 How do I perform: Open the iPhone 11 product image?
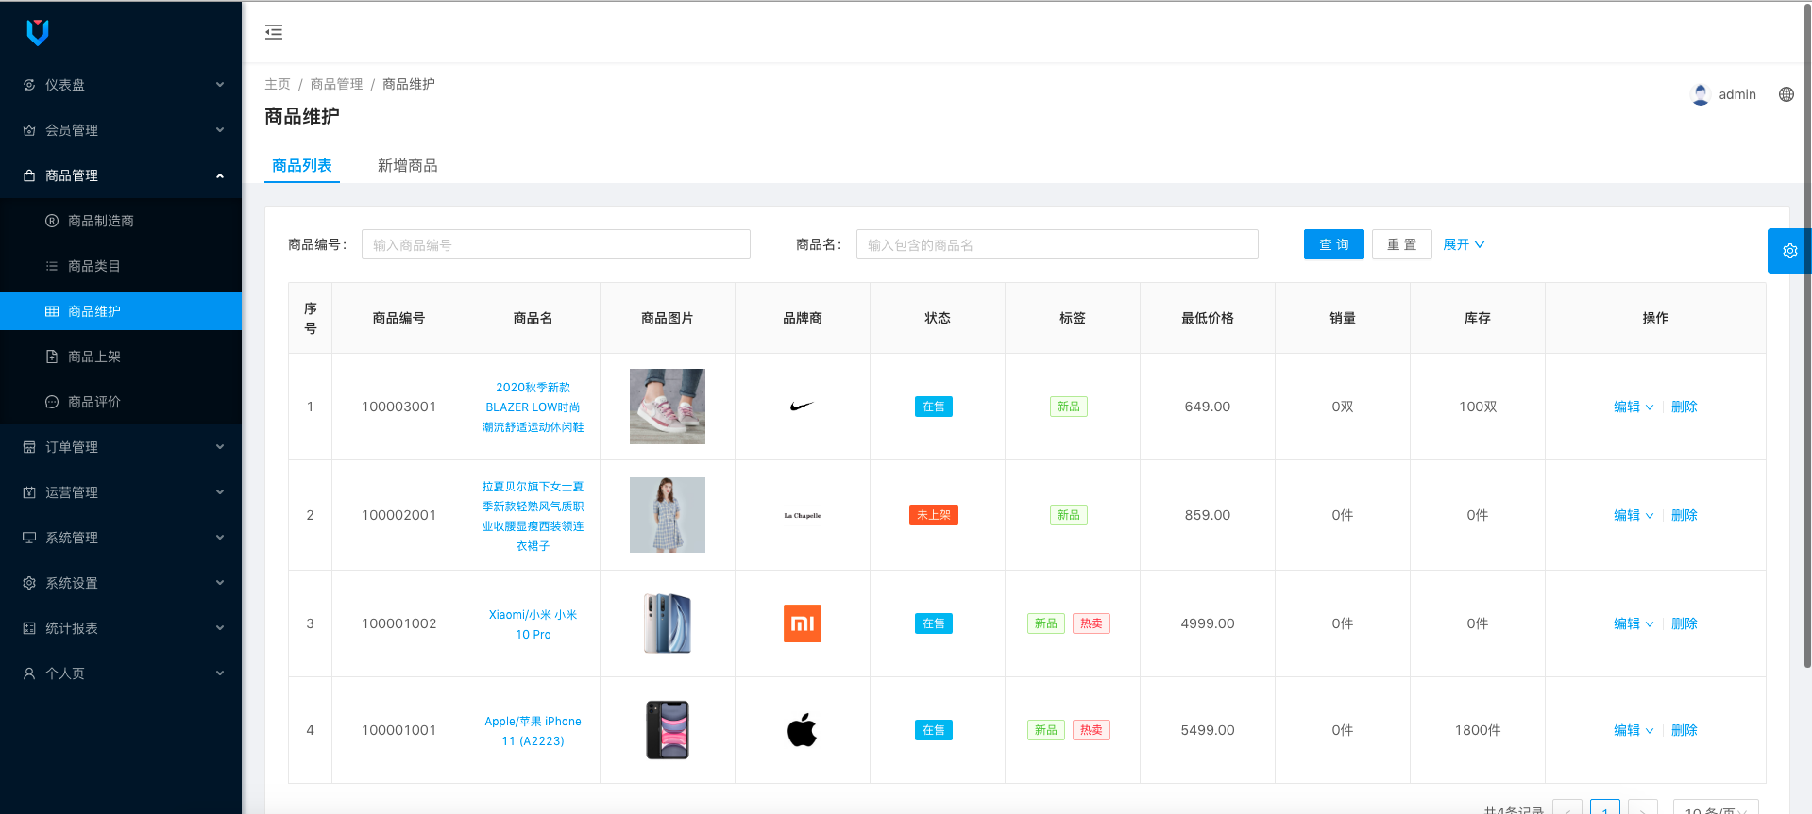click(668, 730)
